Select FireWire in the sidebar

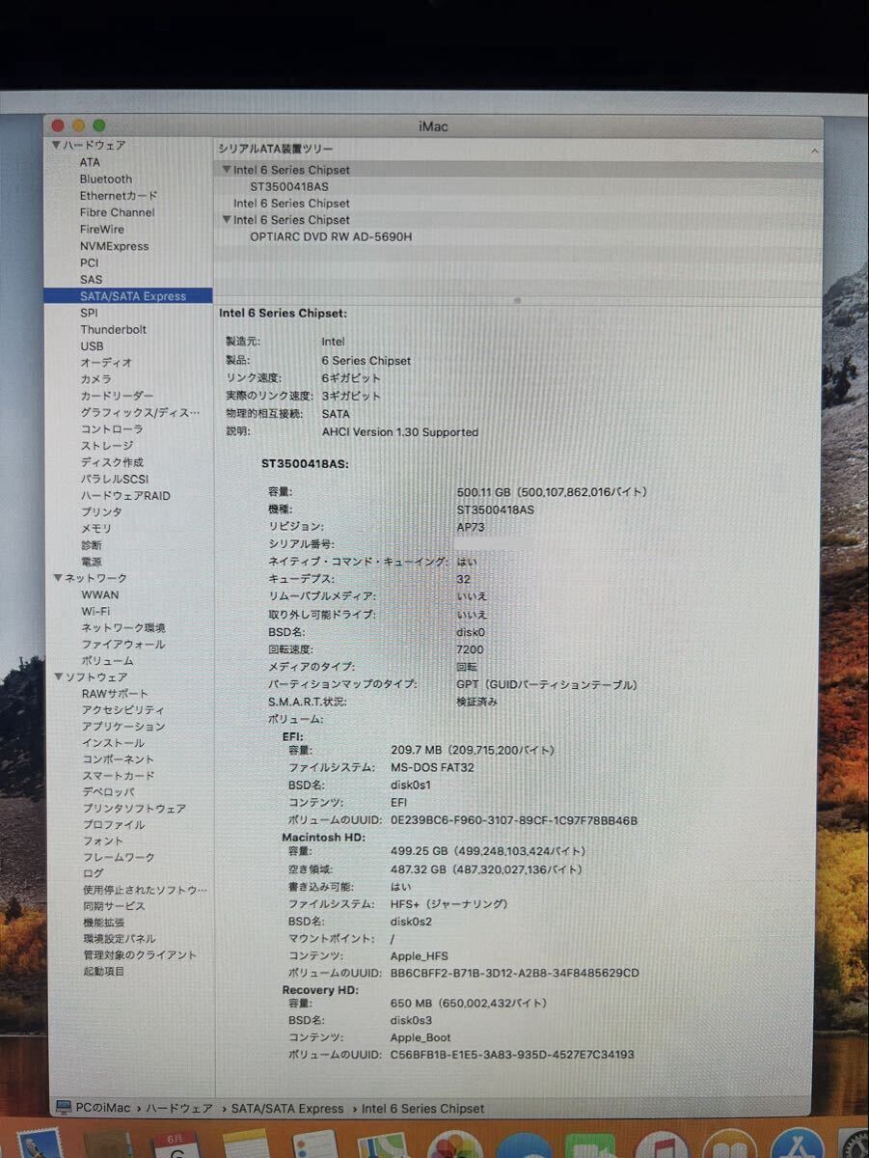pos(102,230)
